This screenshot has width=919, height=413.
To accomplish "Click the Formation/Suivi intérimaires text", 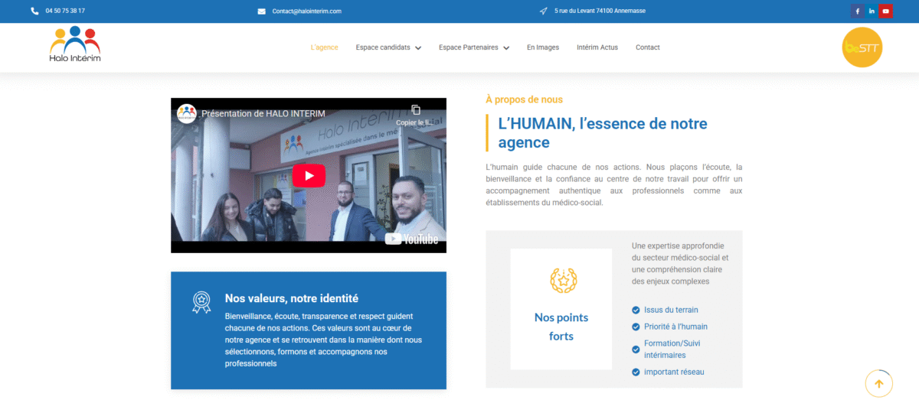I will (x=672, y=350).
